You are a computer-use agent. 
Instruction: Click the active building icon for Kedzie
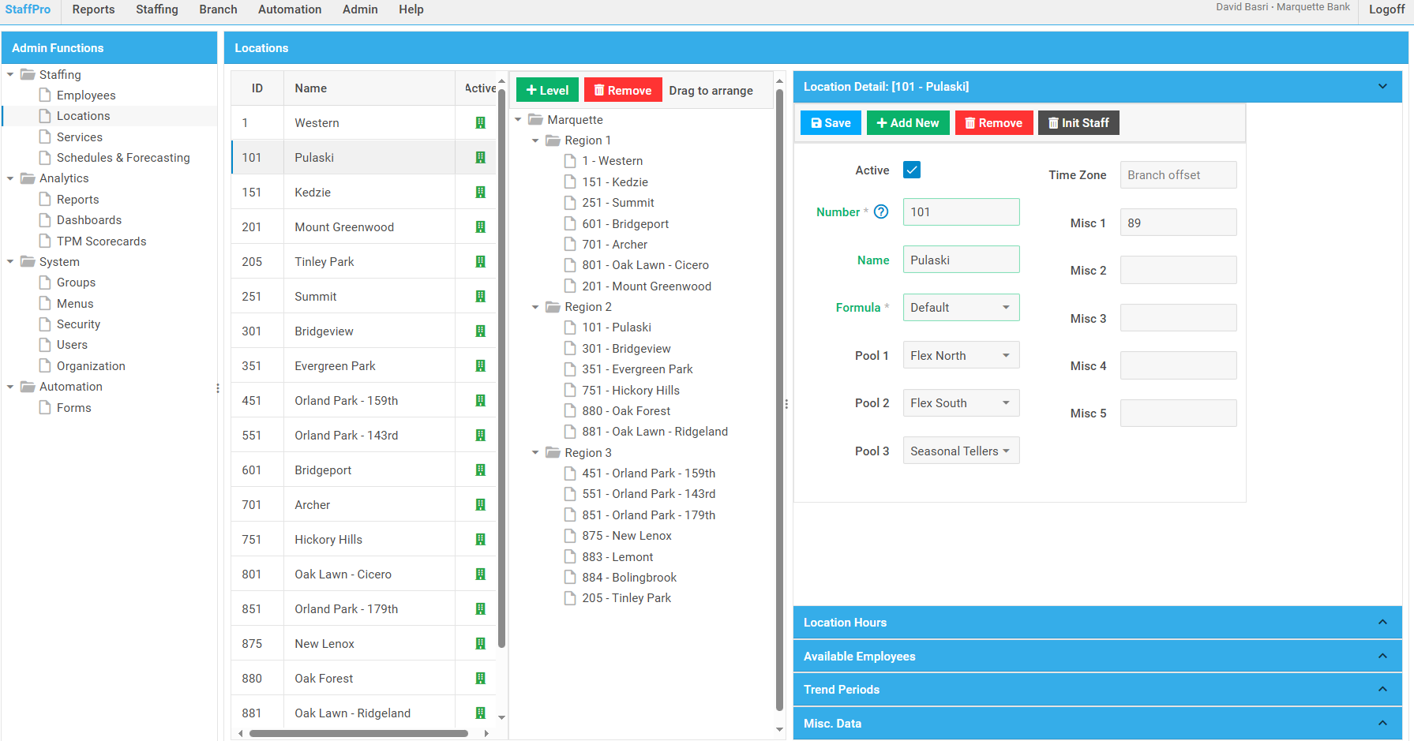480,193
